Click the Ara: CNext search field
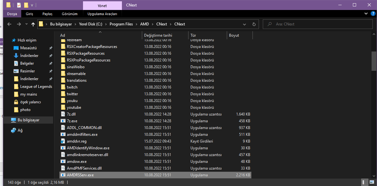 (317, 24)
